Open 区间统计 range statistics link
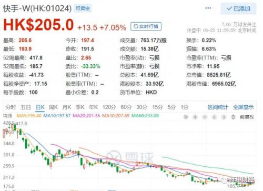The image size is (263, 191). coord(218,107)
